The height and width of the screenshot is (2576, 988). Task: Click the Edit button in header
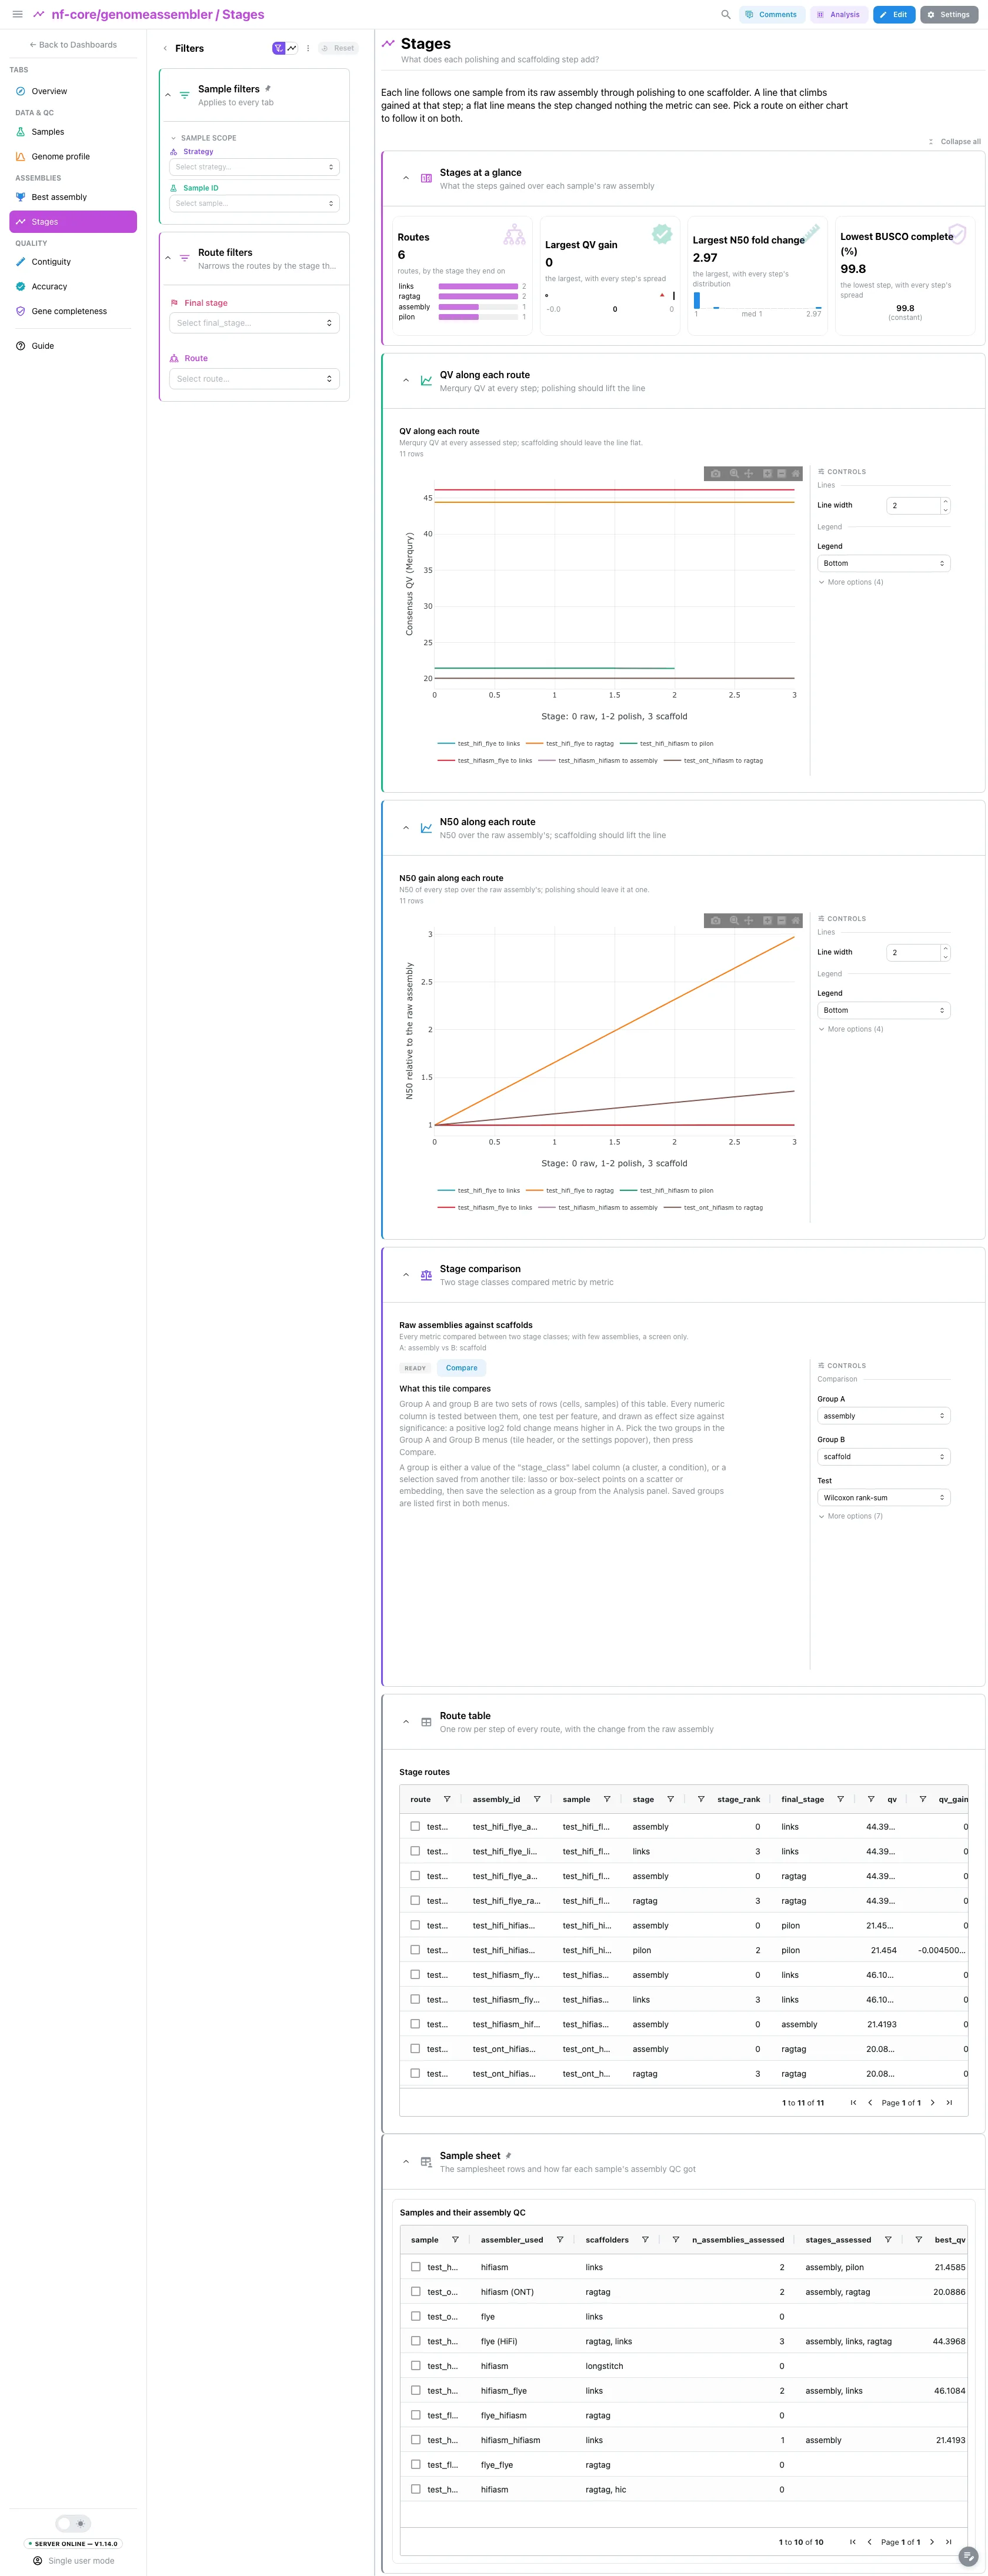894,14
